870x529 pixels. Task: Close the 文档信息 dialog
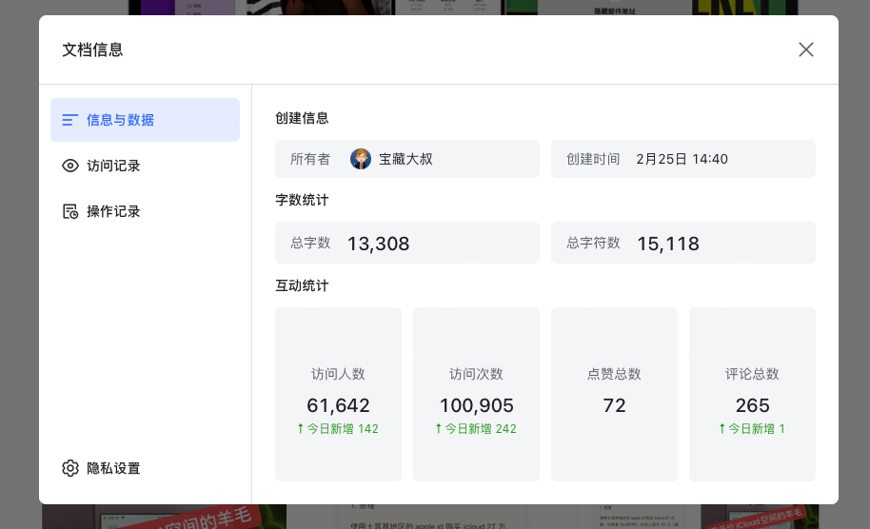coord(805,49)
